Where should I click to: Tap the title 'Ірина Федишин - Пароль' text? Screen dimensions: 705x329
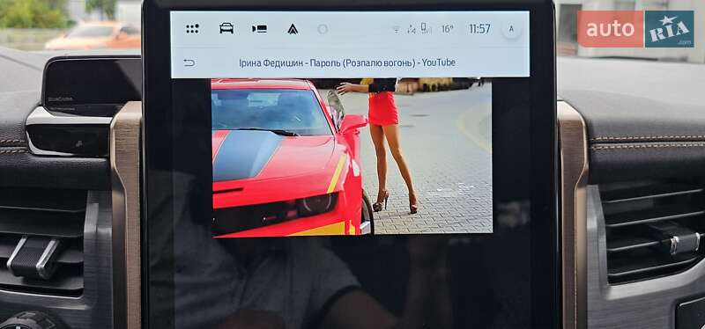point(289,62)
